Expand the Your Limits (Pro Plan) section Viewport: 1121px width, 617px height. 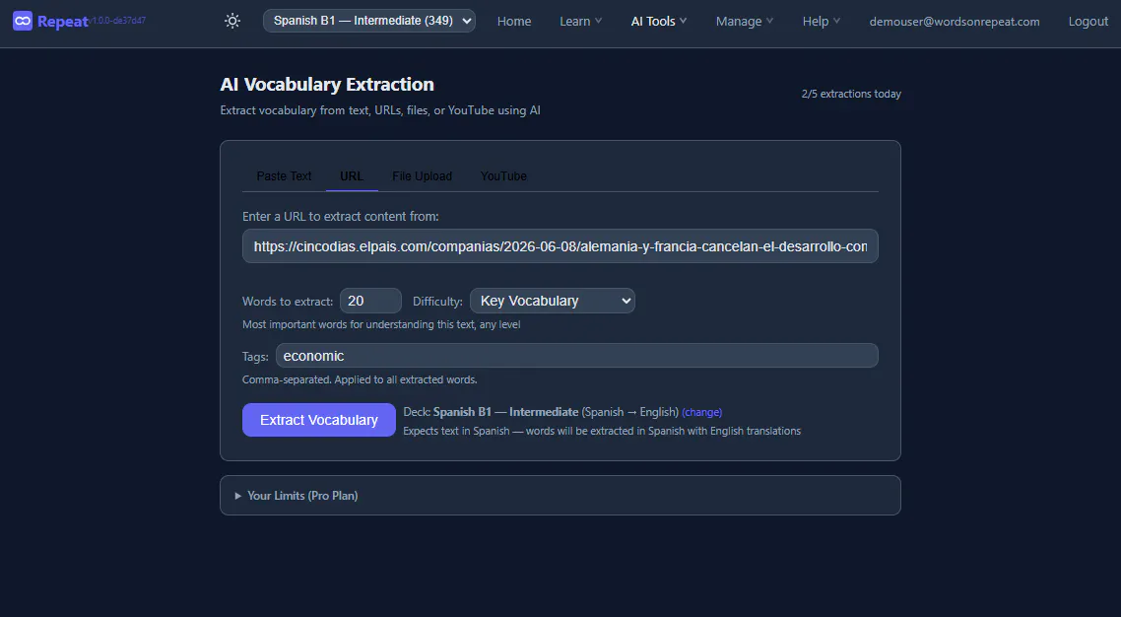tap(560, 496)
